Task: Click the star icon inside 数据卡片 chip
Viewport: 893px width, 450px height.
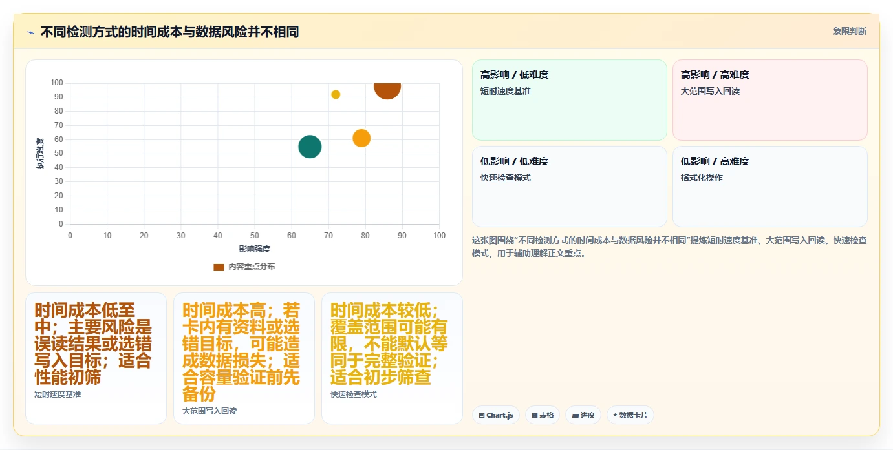Action: [x=615, y=415]
